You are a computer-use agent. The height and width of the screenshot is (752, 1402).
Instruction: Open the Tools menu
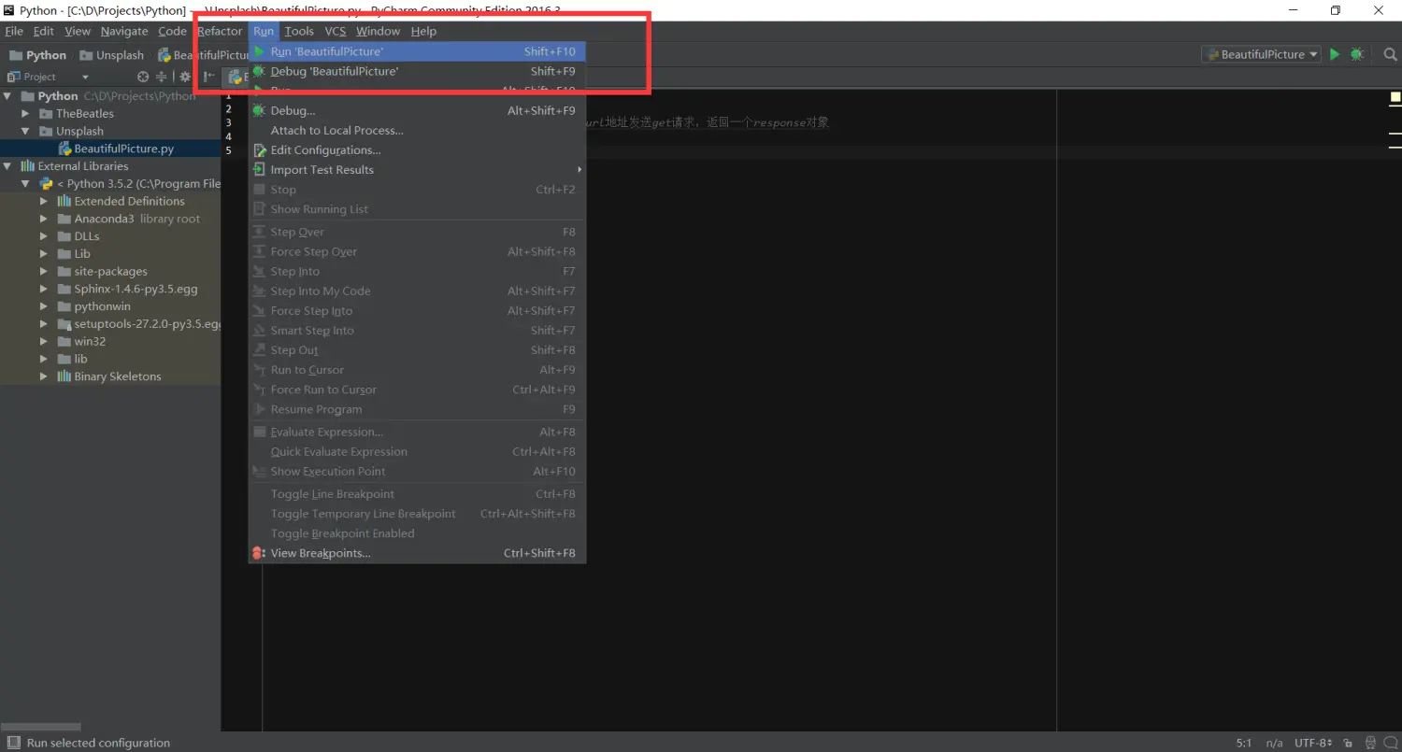click(x=299, y=31)
